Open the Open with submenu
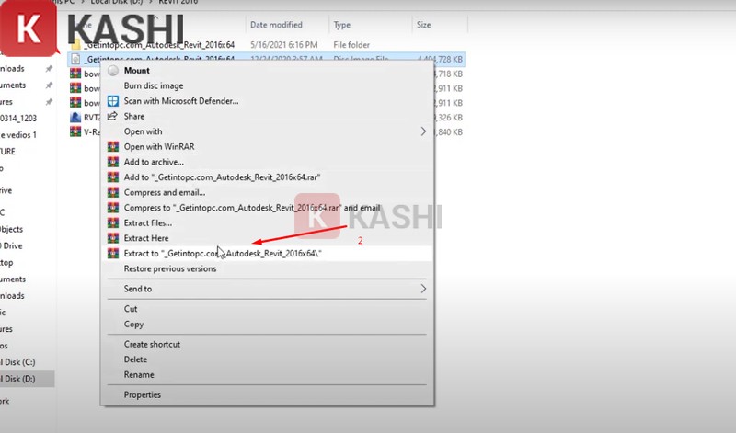Viewport: 736px width, 433px height. [143, 131]
